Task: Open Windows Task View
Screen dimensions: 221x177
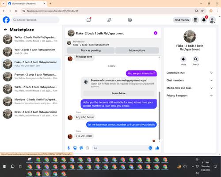Action: coord(21,166)
